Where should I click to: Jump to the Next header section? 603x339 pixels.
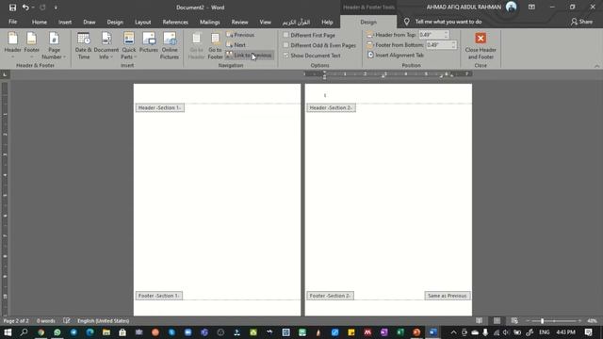coord(236,45)
